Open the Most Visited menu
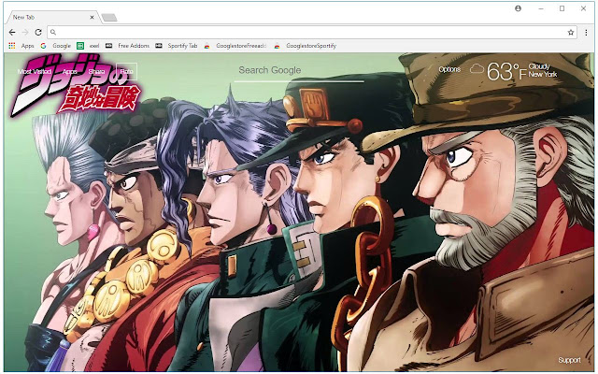598x374 pixels. [34, 72]
